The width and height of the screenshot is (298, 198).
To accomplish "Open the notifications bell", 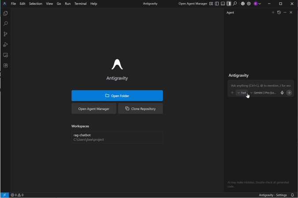I will 292,195.
